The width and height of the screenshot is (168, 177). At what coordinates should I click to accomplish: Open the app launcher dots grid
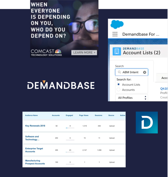click(x=115, y=34)
